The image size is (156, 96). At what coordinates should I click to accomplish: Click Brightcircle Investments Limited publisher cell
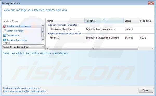[102, 38]
